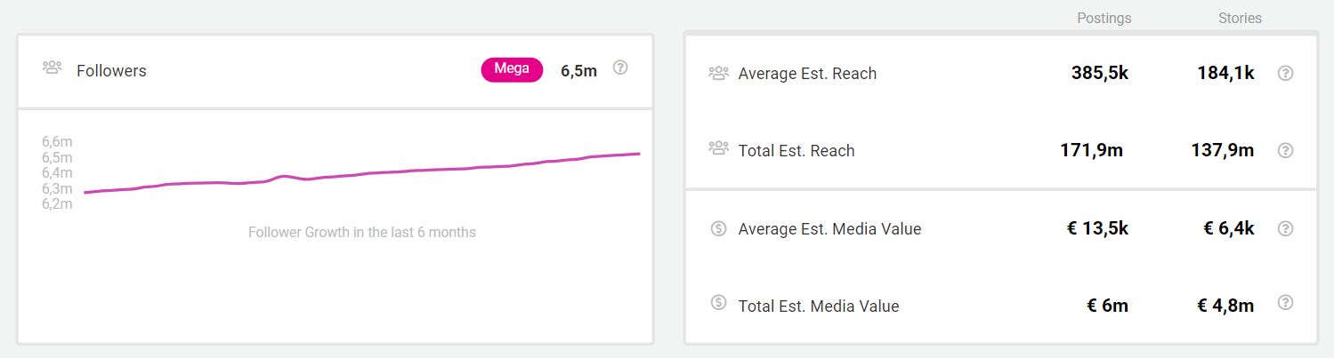
Task: Open help for Total Est. Media Value
Action: tap(1285, 303)
